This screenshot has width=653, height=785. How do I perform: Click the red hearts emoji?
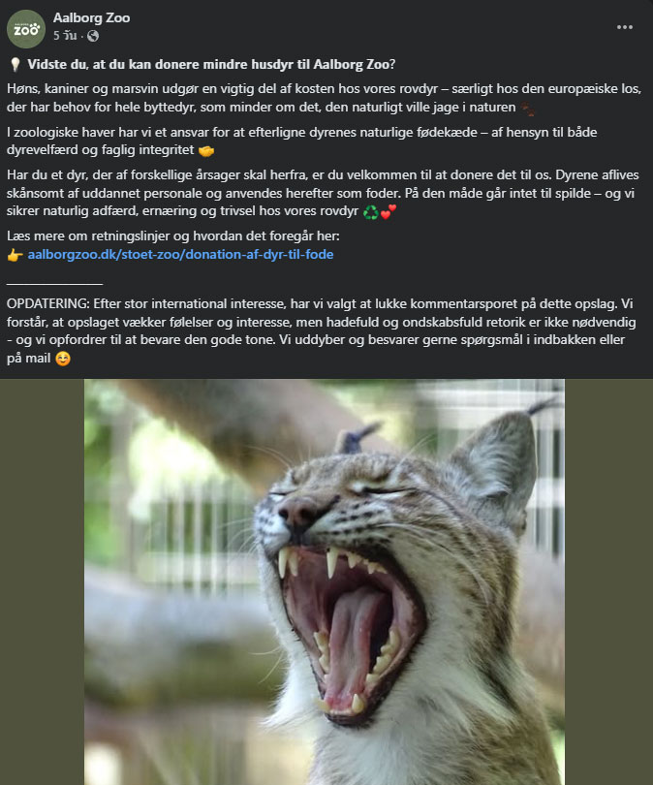[389, 211]
